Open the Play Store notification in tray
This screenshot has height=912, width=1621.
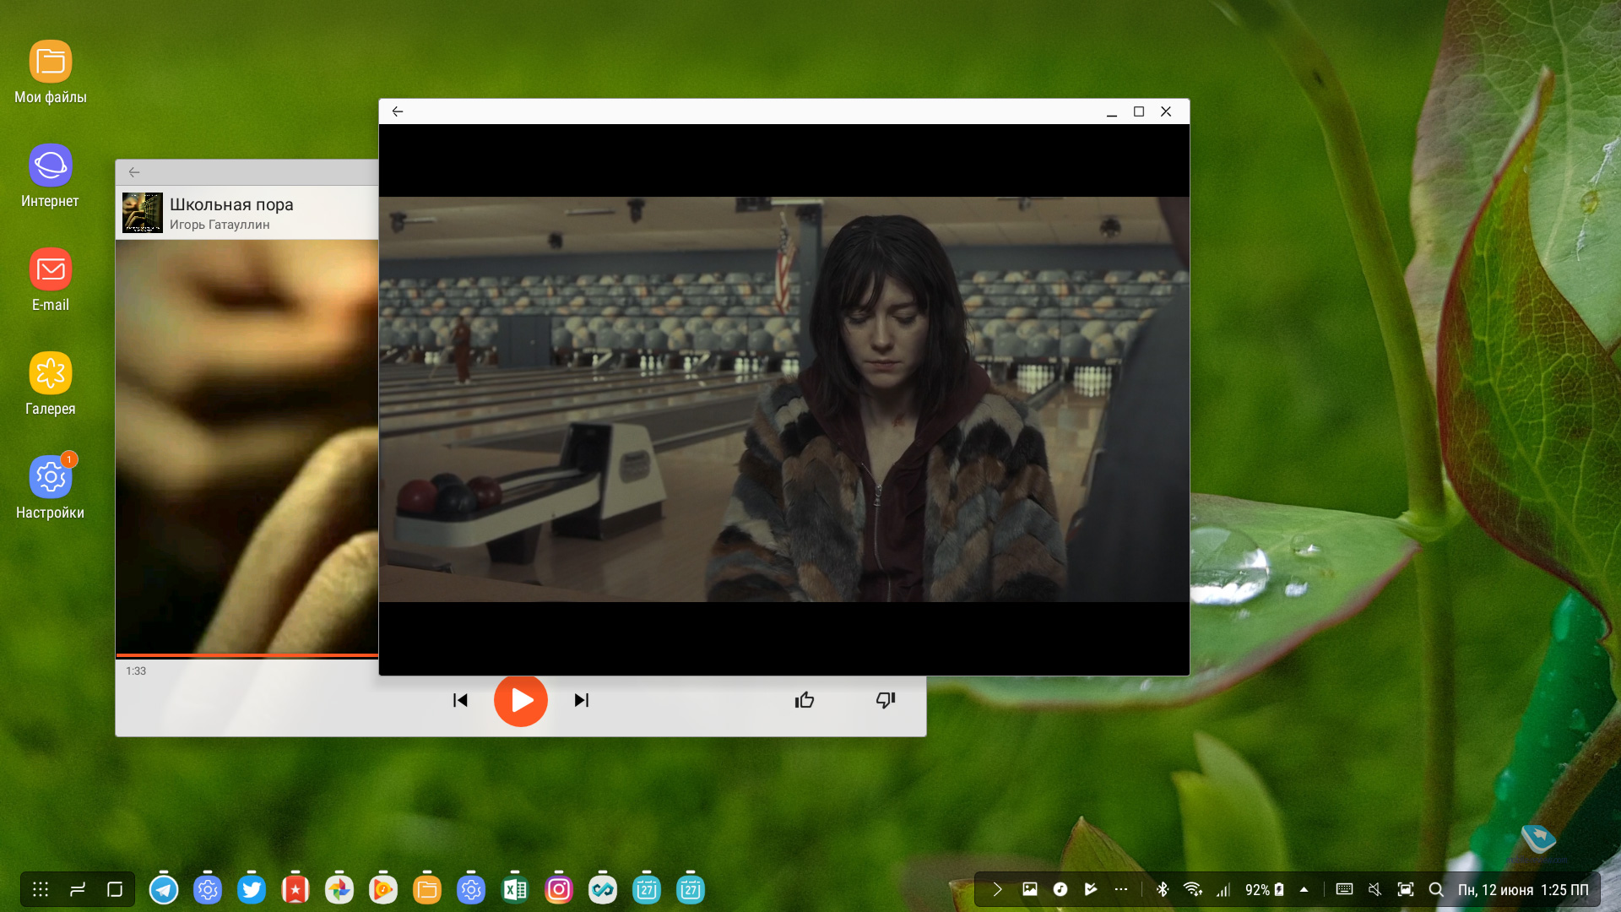[x=1091, y=889]
